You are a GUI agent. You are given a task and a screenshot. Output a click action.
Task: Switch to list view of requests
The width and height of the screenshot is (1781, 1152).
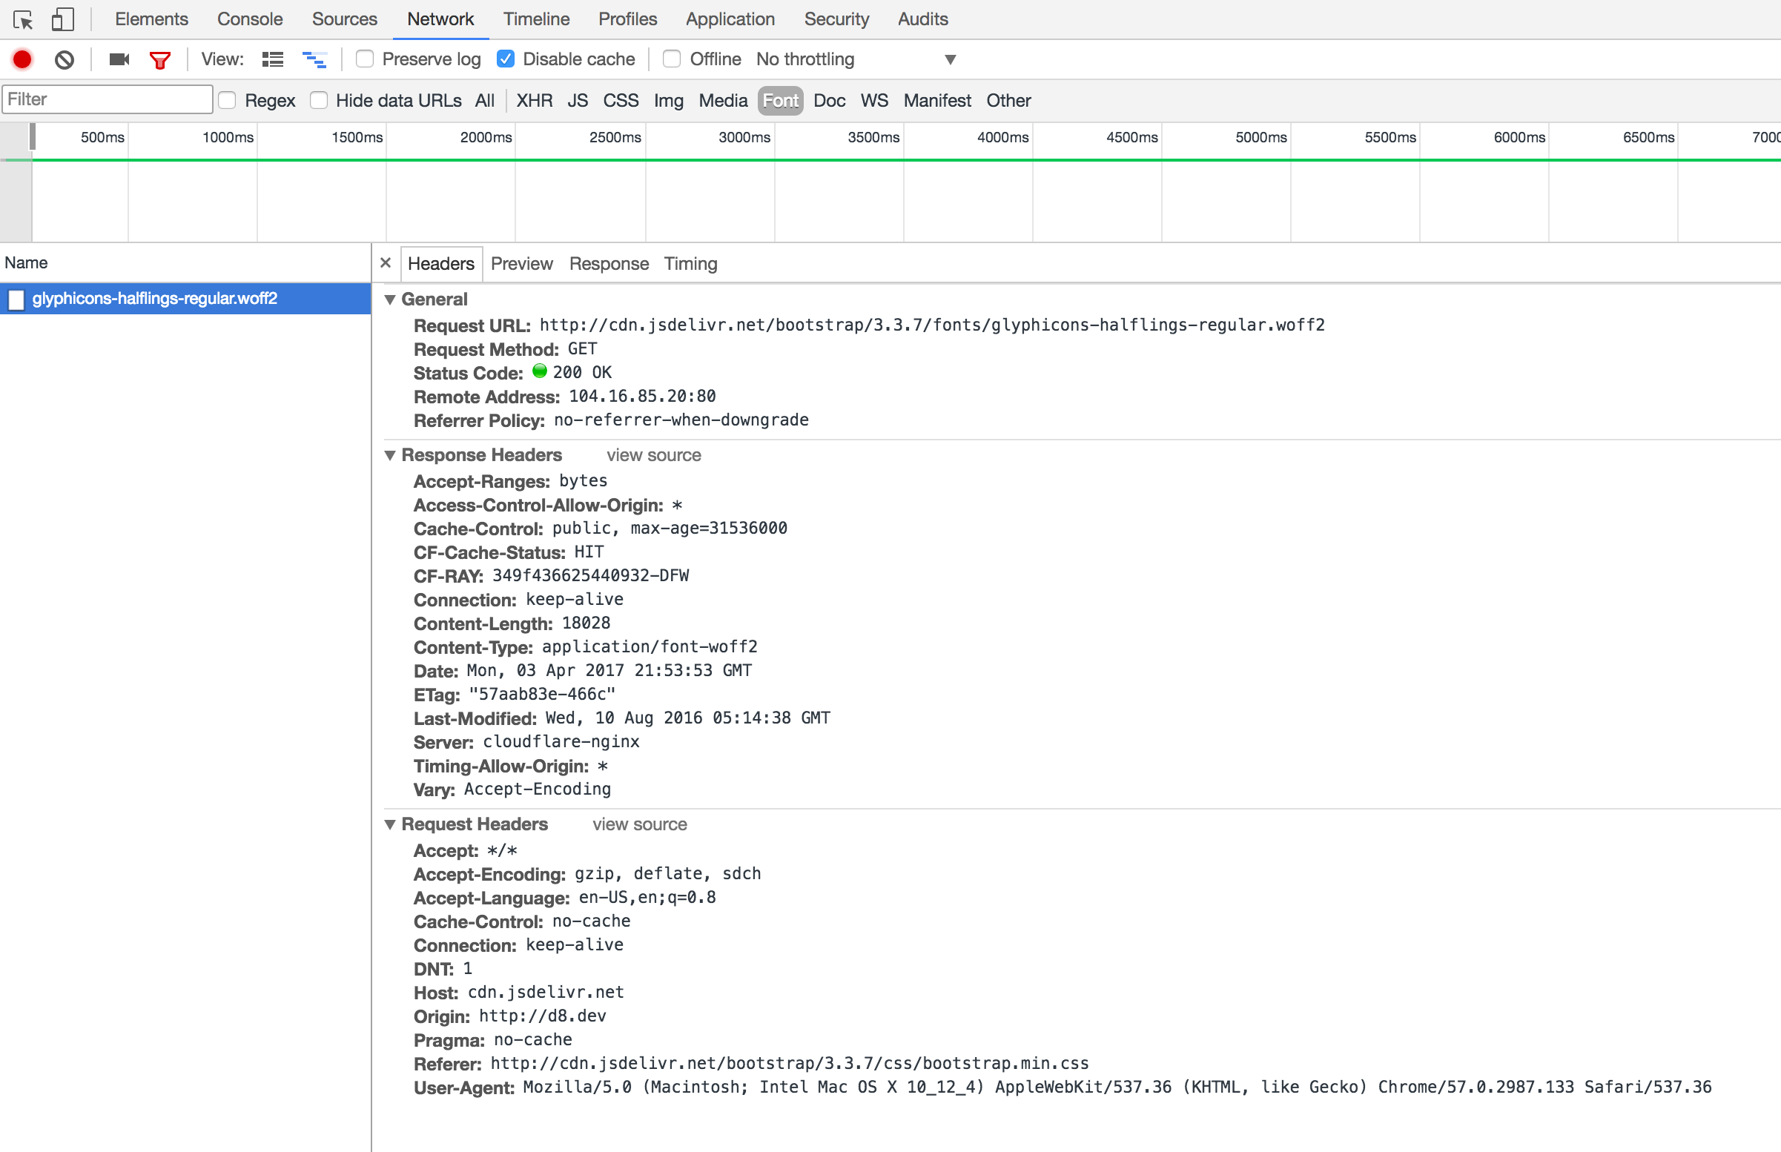[x=272, y=59]
